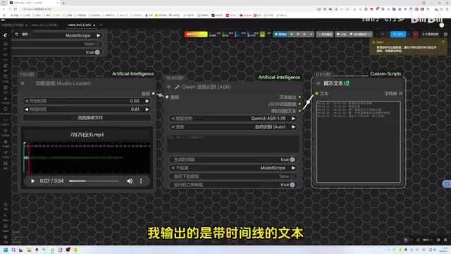Increase 开始时间 value with right arrow
Image resolution: width=451 pixels, height=254 pixels.
point(147,101)
